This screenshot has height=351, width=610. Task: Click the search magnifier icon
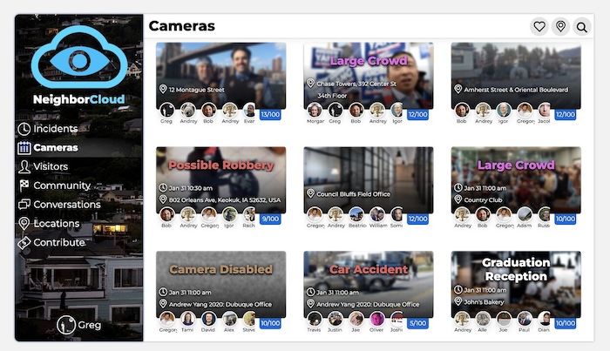click(581, 27)
